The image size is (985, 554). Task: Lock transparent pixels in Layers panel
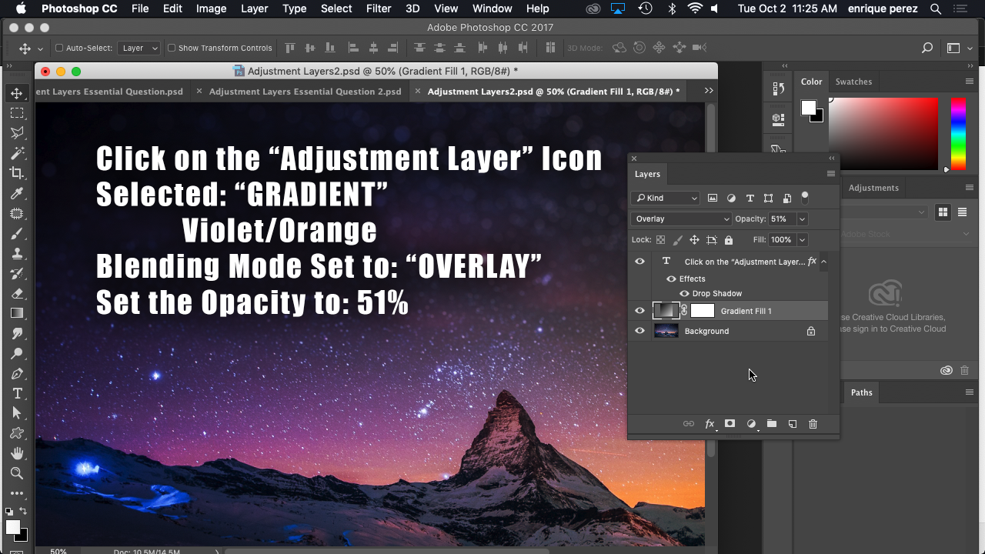pyautogui.click(x=661, y=240)
